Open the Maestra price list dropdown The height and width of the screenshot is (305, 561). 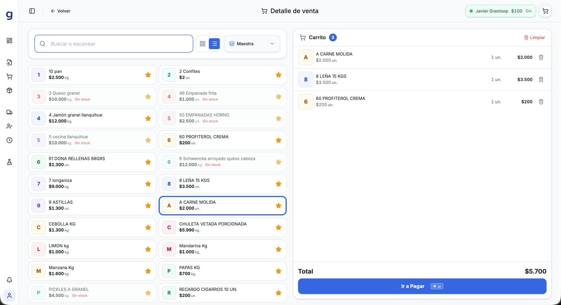pos(252,44)
